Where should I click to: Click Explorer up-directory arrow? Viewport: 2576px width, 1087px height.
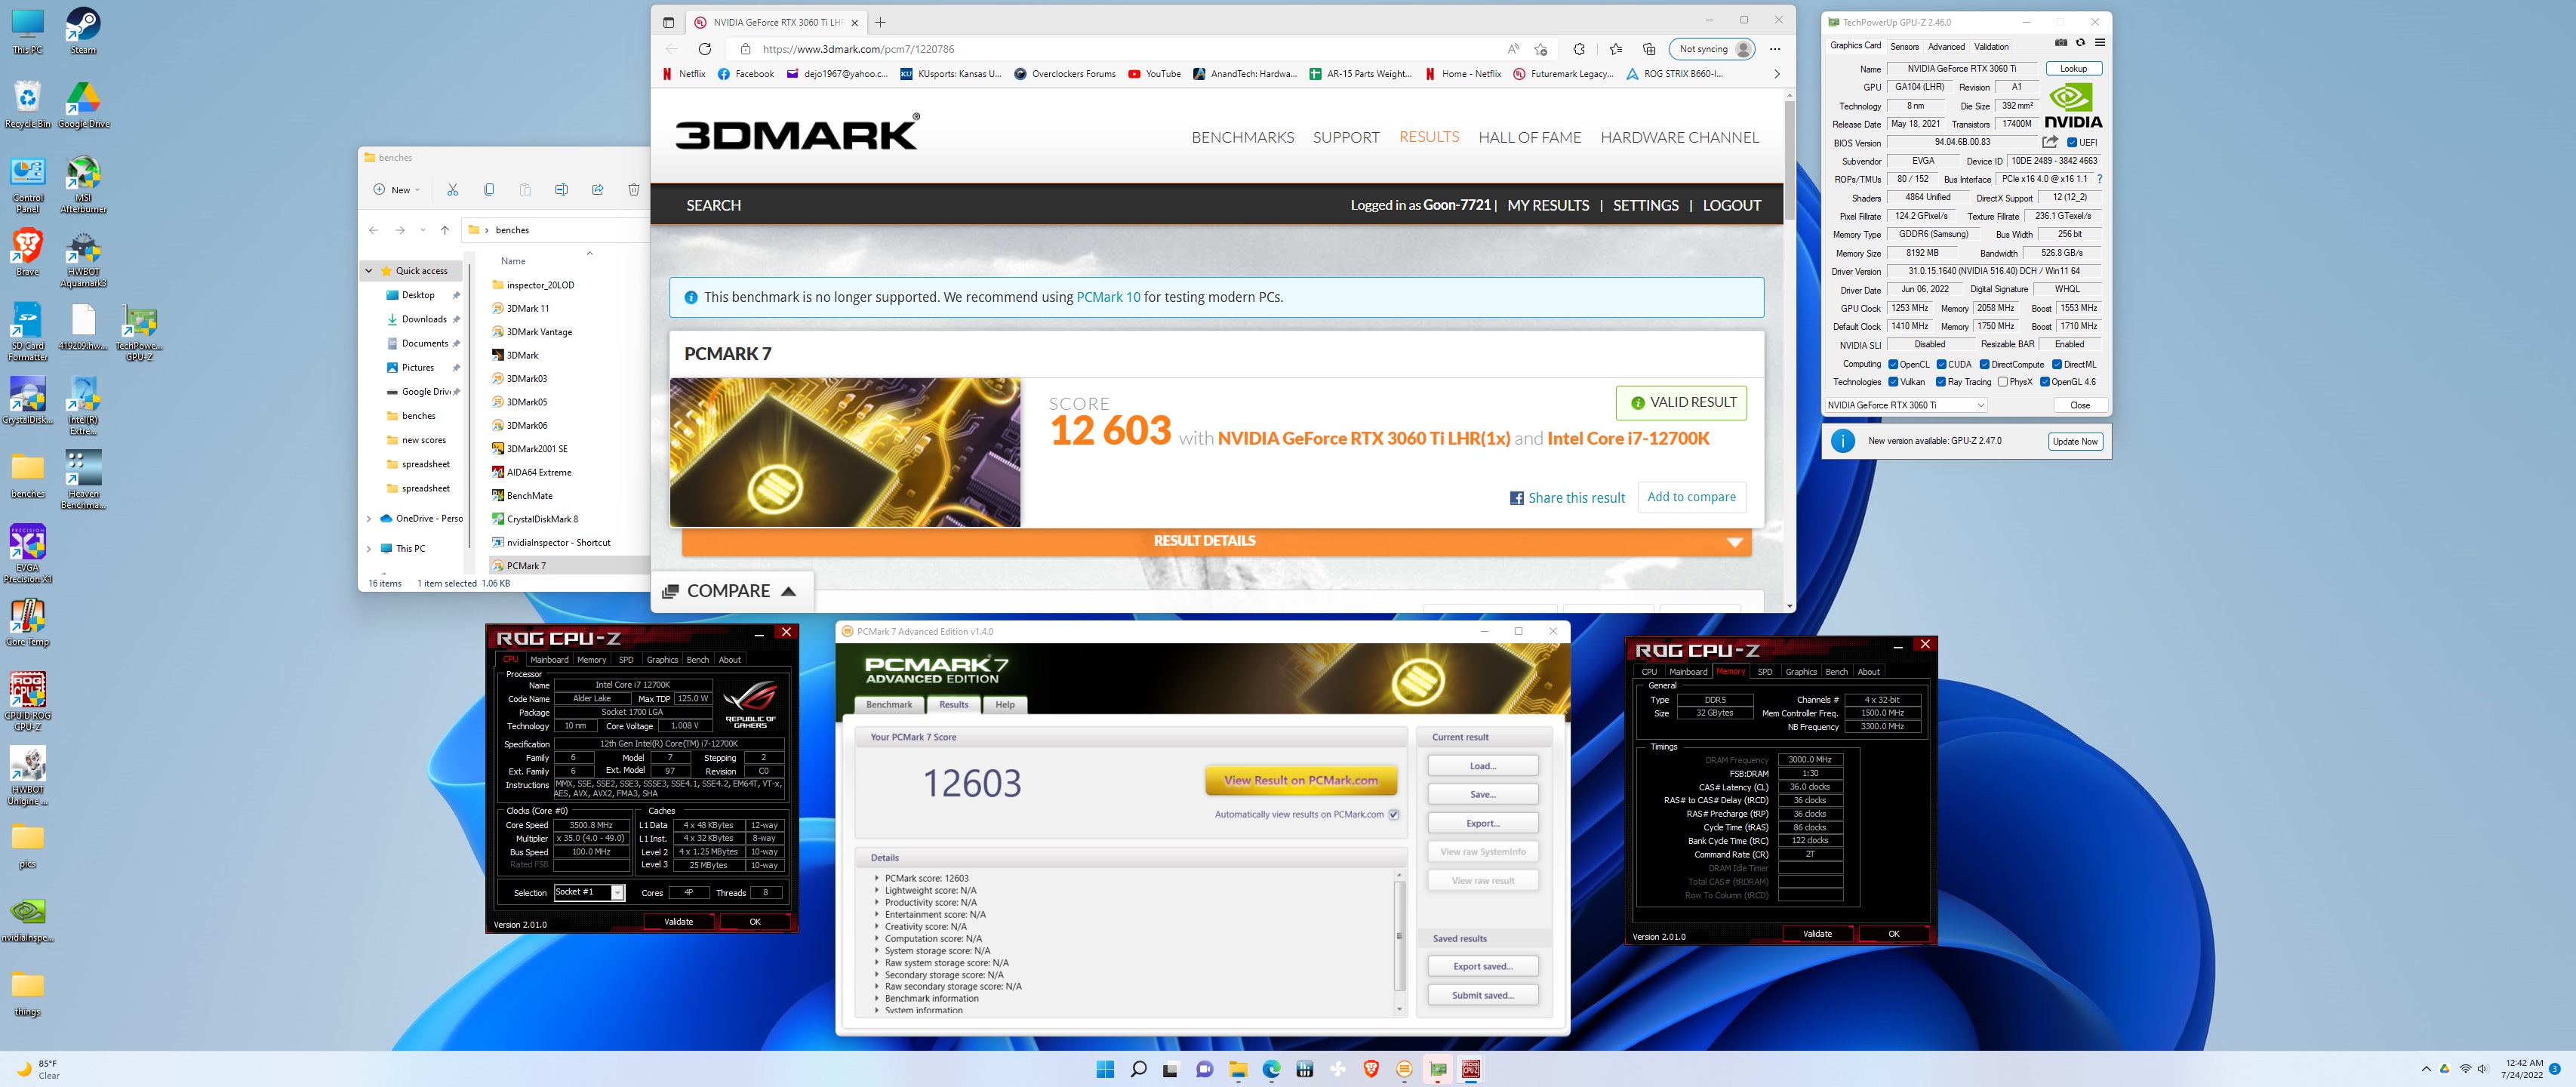(445, 230)
